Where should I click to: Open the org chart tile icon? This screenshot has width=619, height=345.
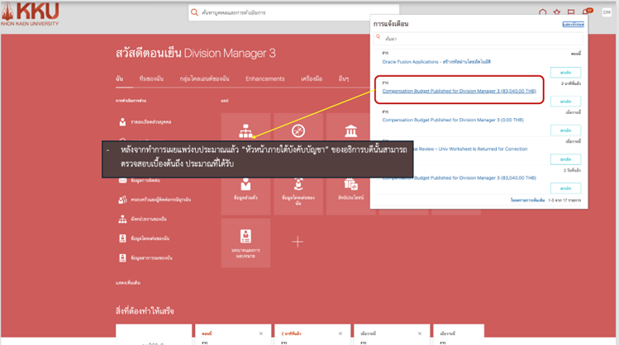pyautogui.click(x=245, y=131)
